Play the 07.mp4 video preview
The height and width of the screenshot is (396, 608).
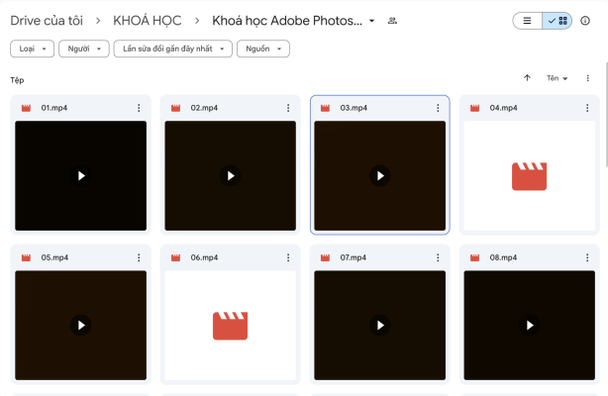click(x=380, y=325)
